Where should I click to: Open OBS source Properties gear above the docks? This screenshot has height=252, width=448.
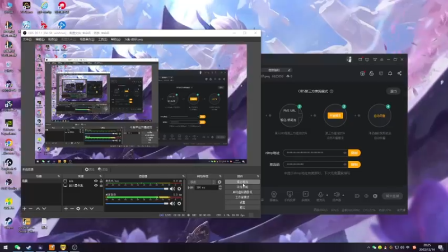point(90,170)
